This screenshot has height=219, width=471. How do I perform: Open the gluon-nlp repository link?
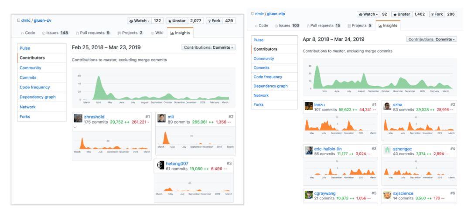(276, 14)
